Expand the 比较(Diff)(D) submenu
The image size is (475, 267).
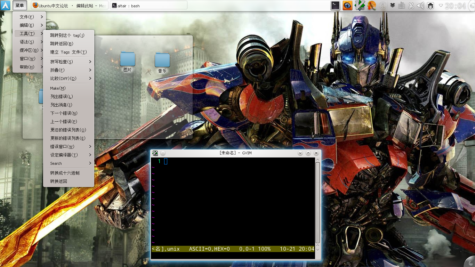pyautogui.click(x=69, y=78)
